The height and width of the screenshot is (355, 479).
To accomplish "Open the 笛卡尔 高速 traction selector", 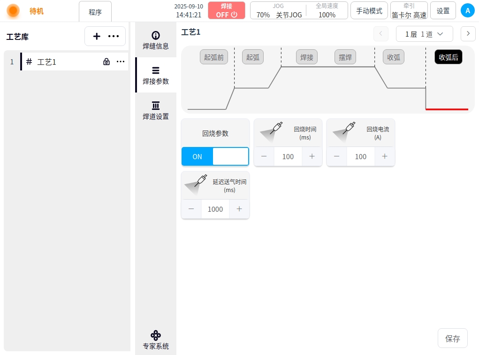I will tap(409, 10).
